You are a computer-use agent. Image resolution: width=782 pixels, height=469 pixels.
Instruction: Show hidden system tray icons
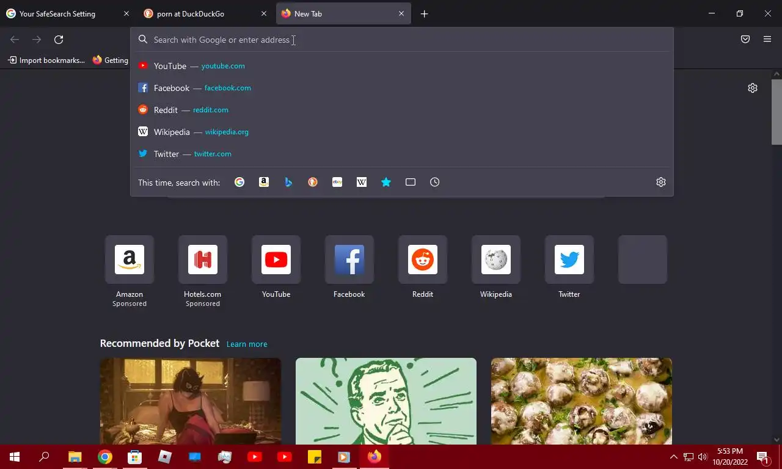click(674, 457)
